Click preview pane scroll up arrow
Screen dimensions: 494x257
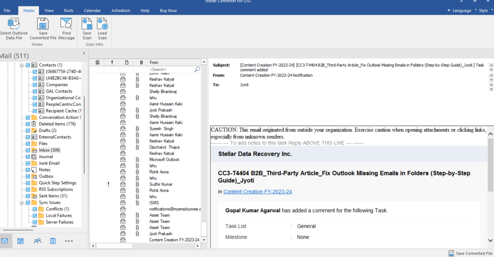click(491, 134)
